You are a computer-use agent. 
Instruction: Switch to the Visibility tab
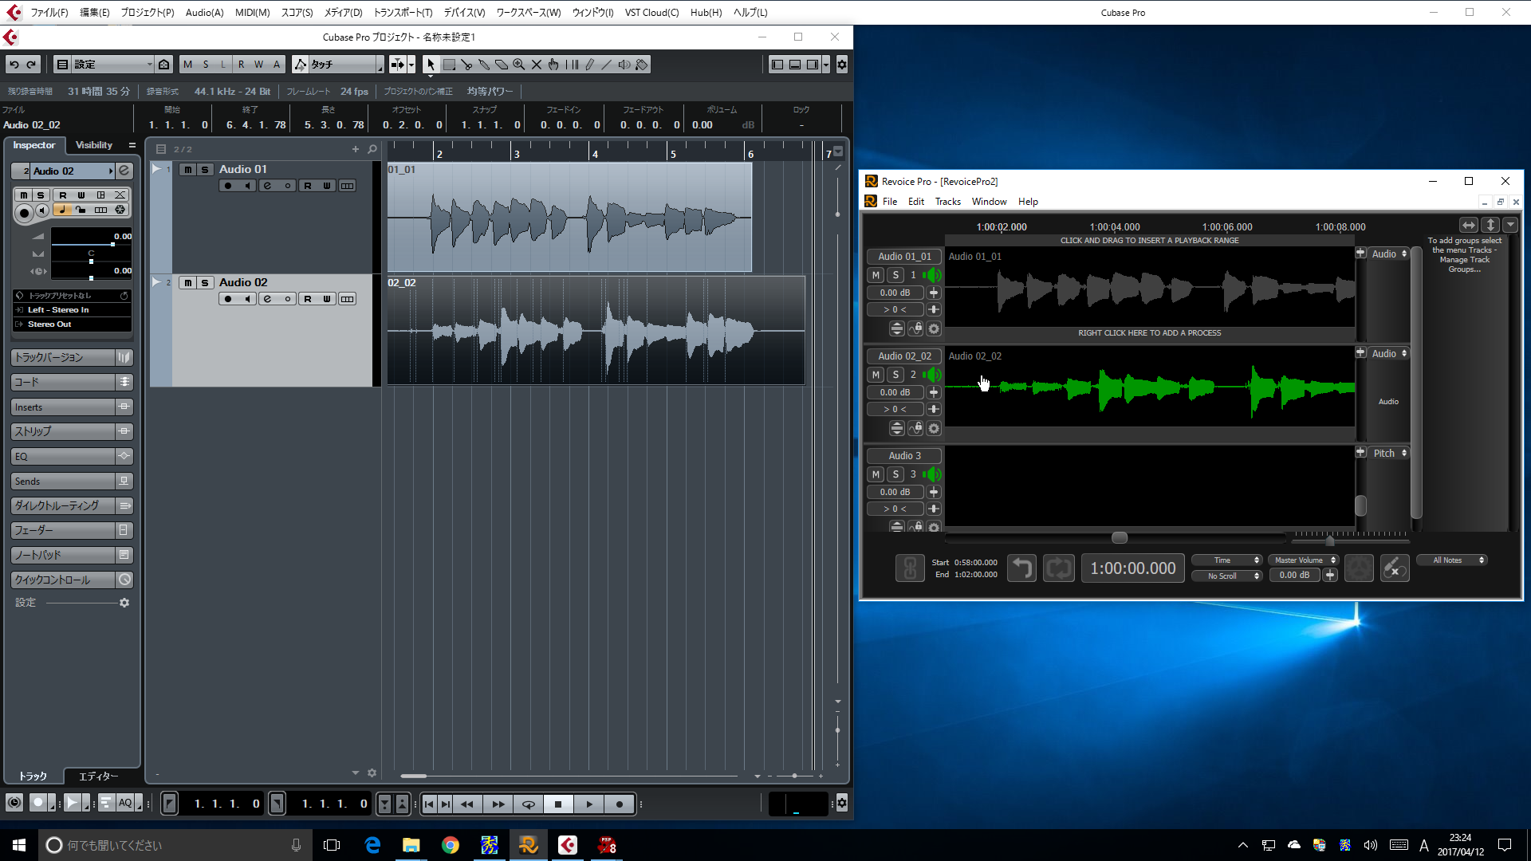point(94,145)
